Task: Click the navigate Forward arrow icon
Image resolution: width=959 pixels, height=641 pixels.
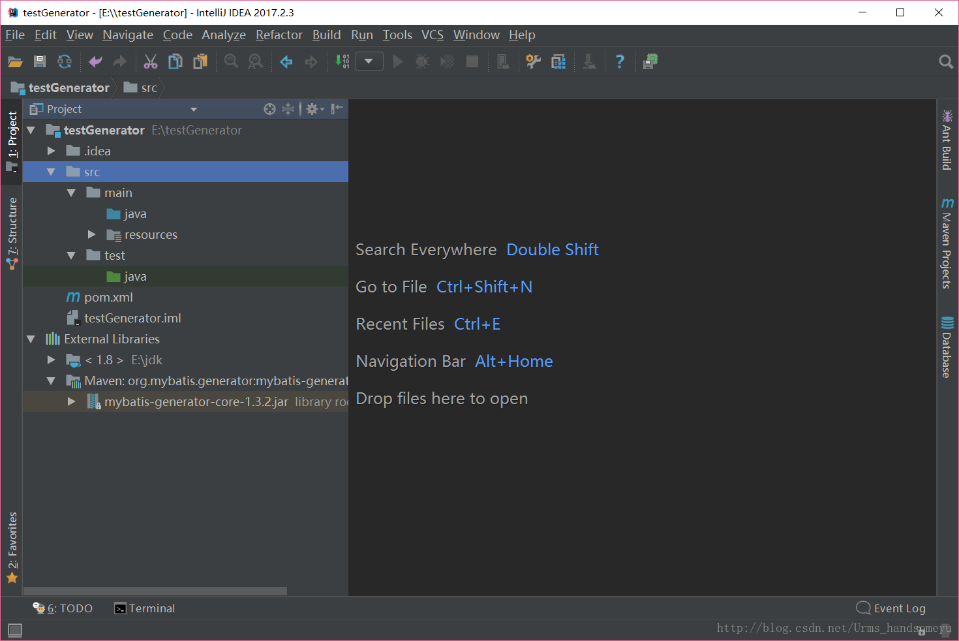Action: (x=311, y=61)
